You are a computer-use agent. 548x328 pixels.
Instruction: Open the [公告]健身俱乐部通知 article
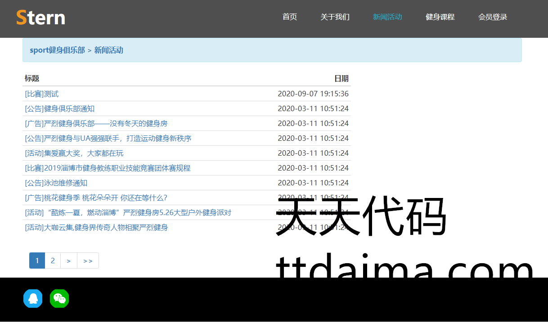click(60, 109)
